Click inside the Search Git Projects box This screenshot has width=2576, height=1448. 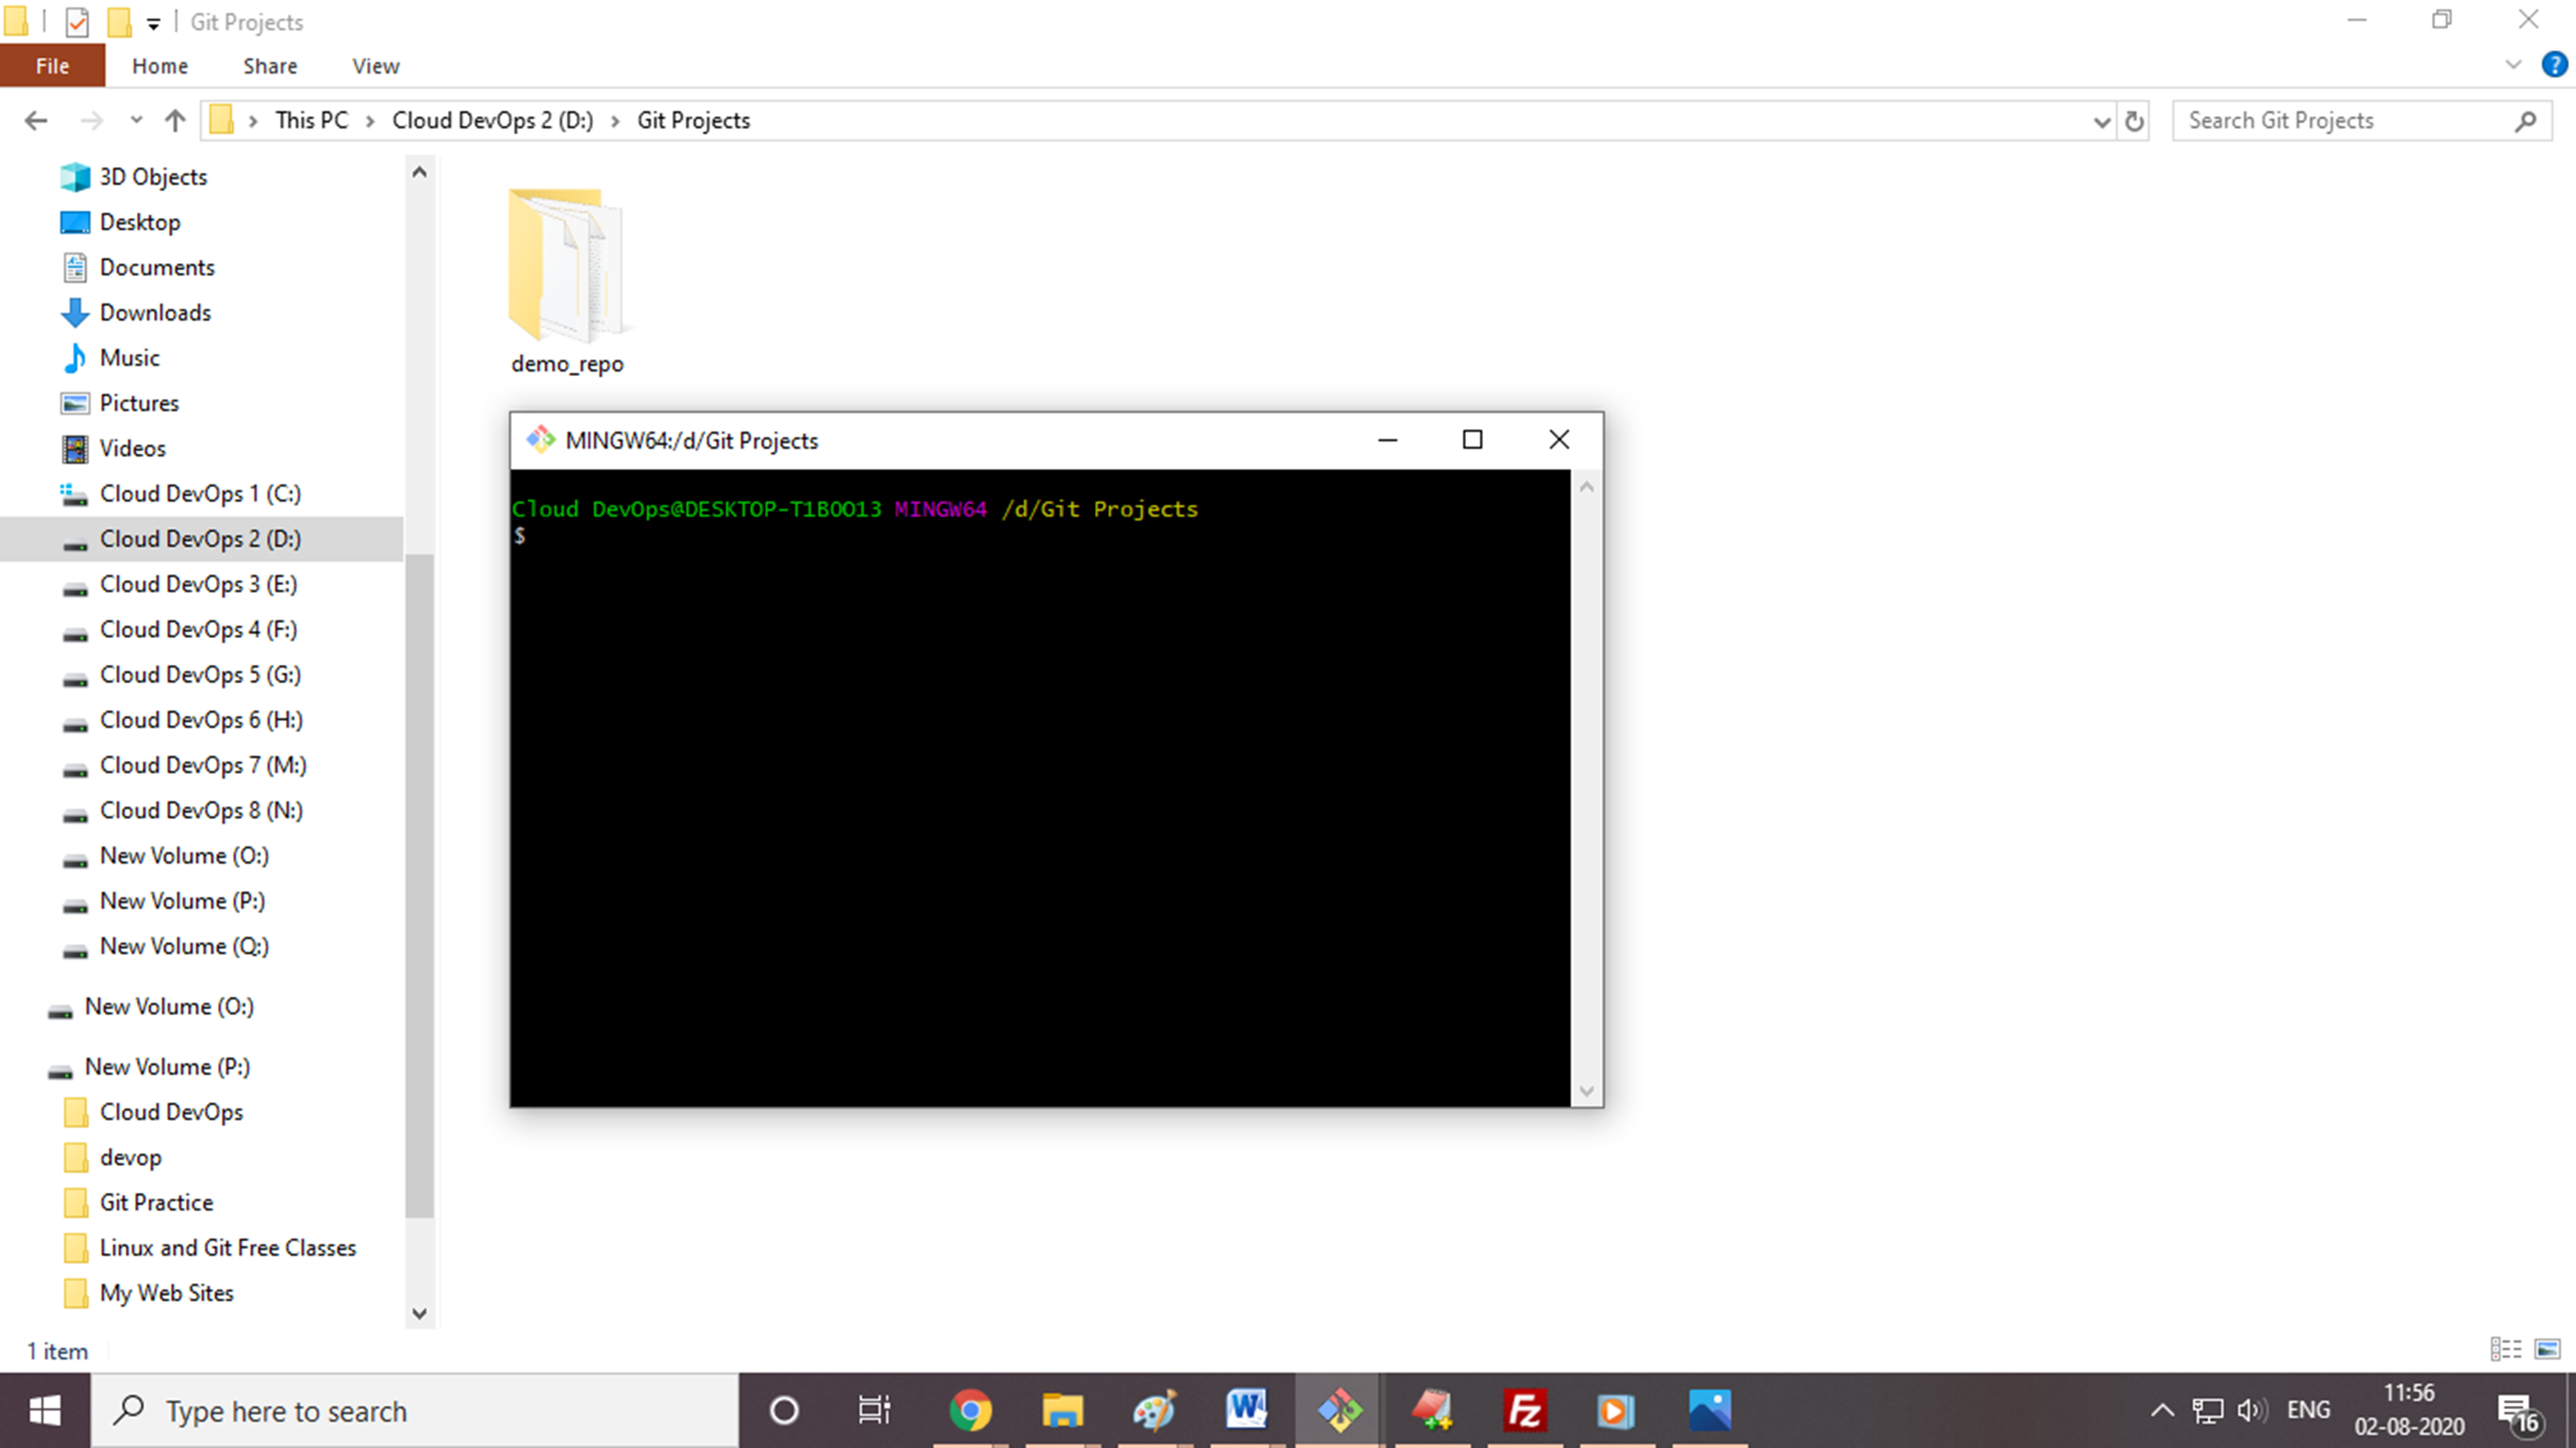click(2330, 120)
